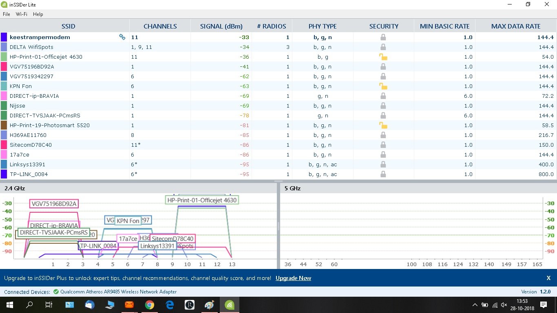Click the locked padlock icon for keestrampermodem
Screen dimensions: 557x313
pos(383,37)
